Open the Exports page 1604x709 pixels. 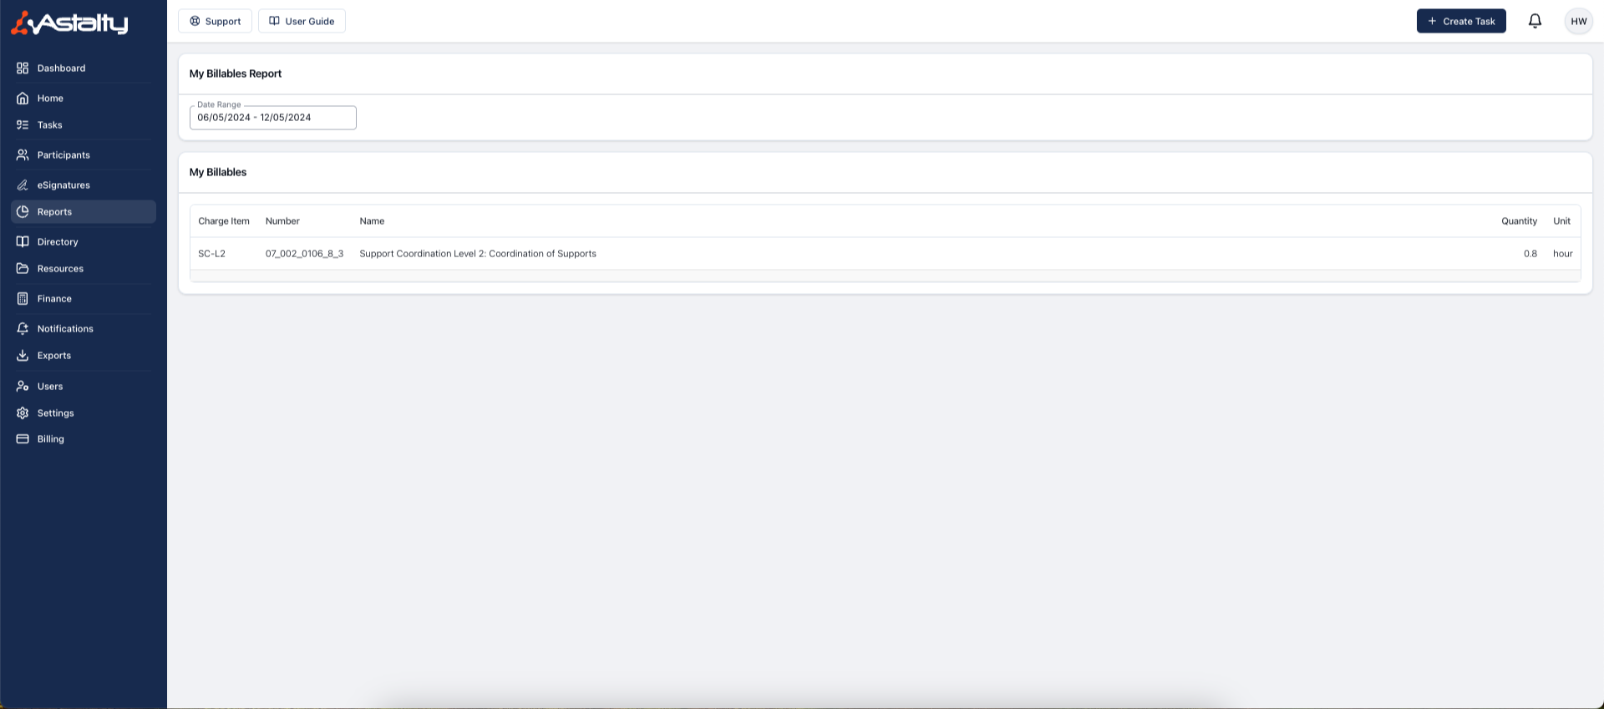[54, 356]
